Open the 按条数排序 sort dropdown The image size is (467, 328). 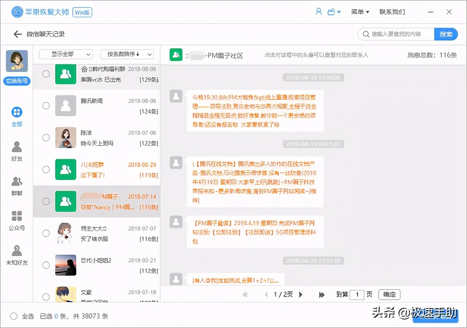point(127,54)
